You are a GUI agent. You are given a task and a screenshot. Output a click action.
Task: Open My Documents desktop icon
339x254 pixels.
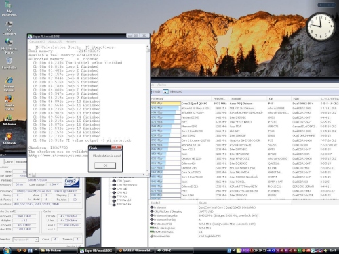[9, 9]
